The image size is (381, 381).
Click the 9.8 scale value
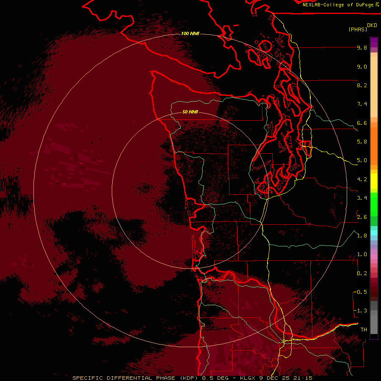[362, 47]
